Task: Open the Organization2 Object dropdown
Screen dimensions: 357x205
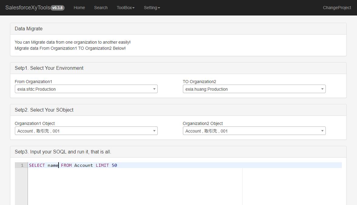Action: 254,131
